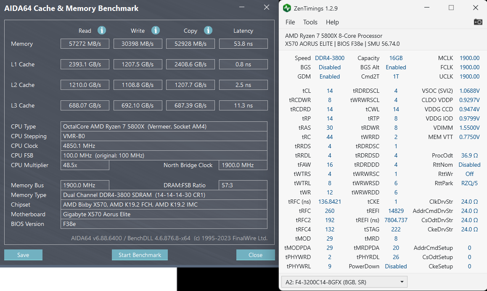Expand the A2 memory module dropdown
Screen dimensions: 487x291
coord(344,282)
